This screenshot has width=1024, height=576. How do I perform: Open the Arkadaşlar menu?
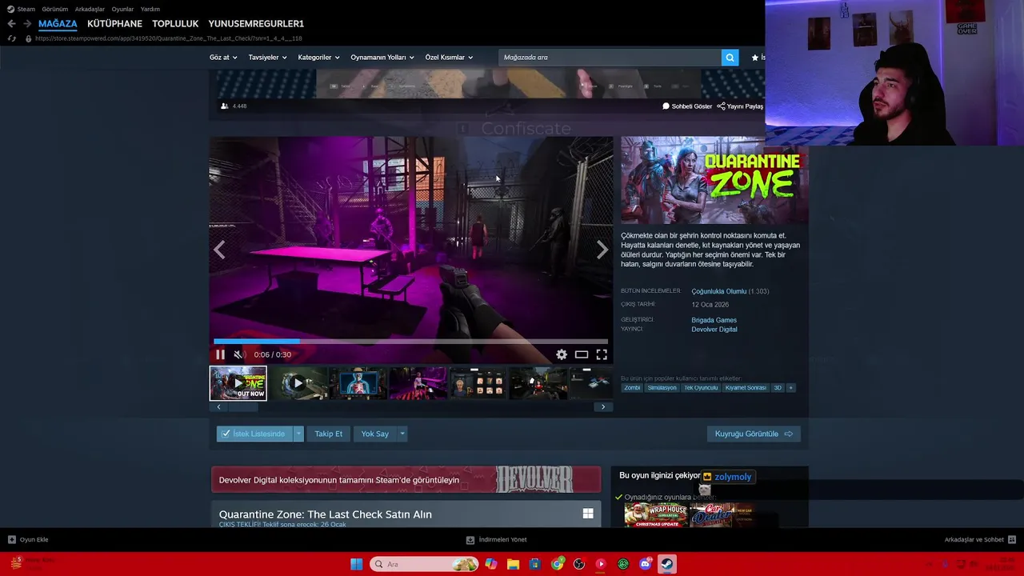click(x=90, y=9)
